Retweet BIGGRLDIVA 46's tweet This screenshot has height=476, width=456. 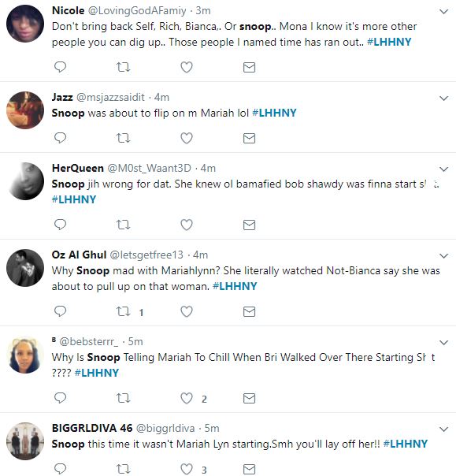(x=124, y=469)
